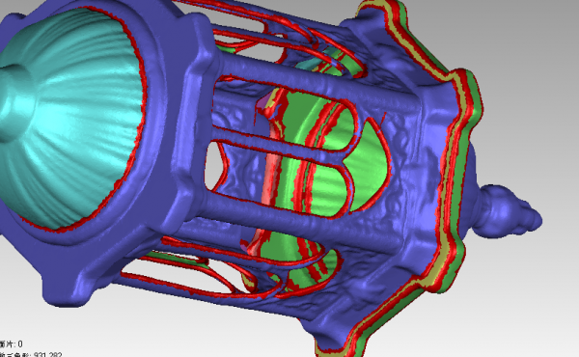Click the '面片: 0' viewport statistic text
Screen dimensions: 579x357
11,344
